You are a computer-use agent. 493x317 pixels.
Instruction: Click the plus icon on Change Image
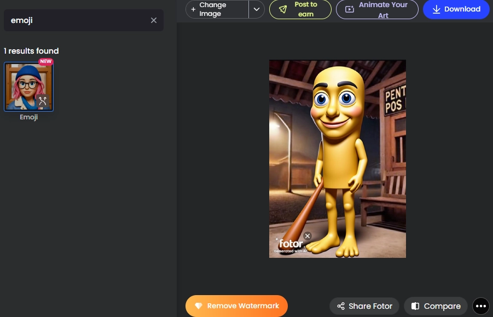pyautogui.click(x=194, y=9)
